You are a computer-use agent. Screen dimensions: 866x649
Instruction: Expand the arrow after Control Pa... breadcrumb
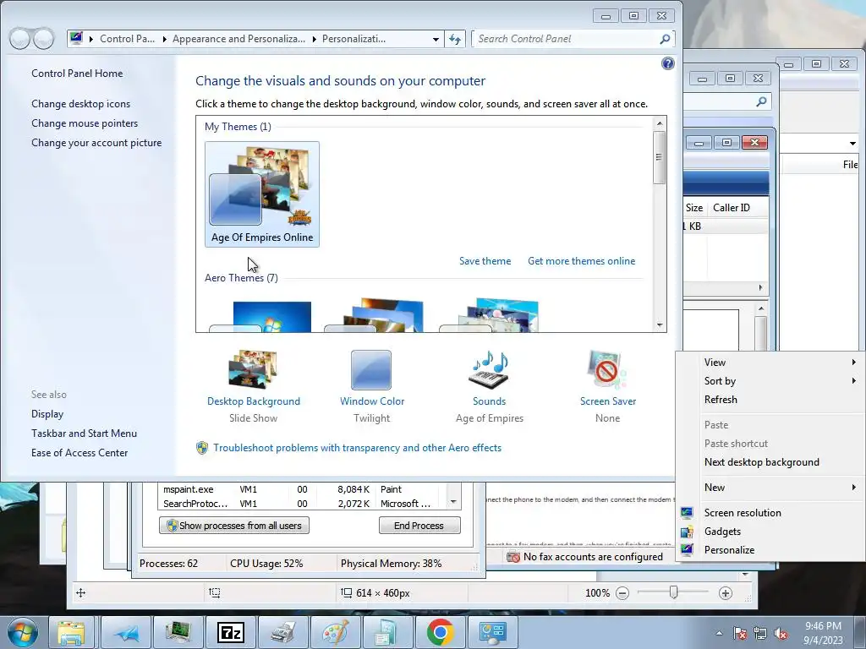[x=165, y=39]
